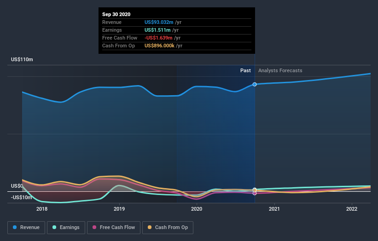Click the 2021 x-axis label
This screenshot has width=378, height=241.
coord(274,209)
